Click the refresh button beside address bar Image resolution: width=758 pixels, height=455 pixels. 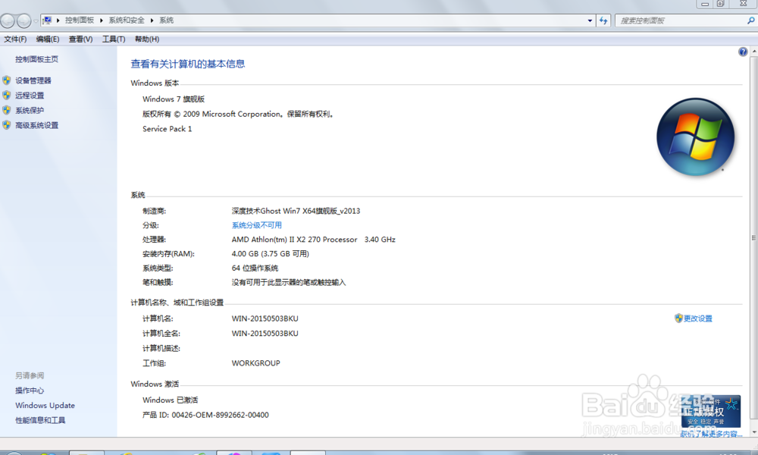pos(603,20)
